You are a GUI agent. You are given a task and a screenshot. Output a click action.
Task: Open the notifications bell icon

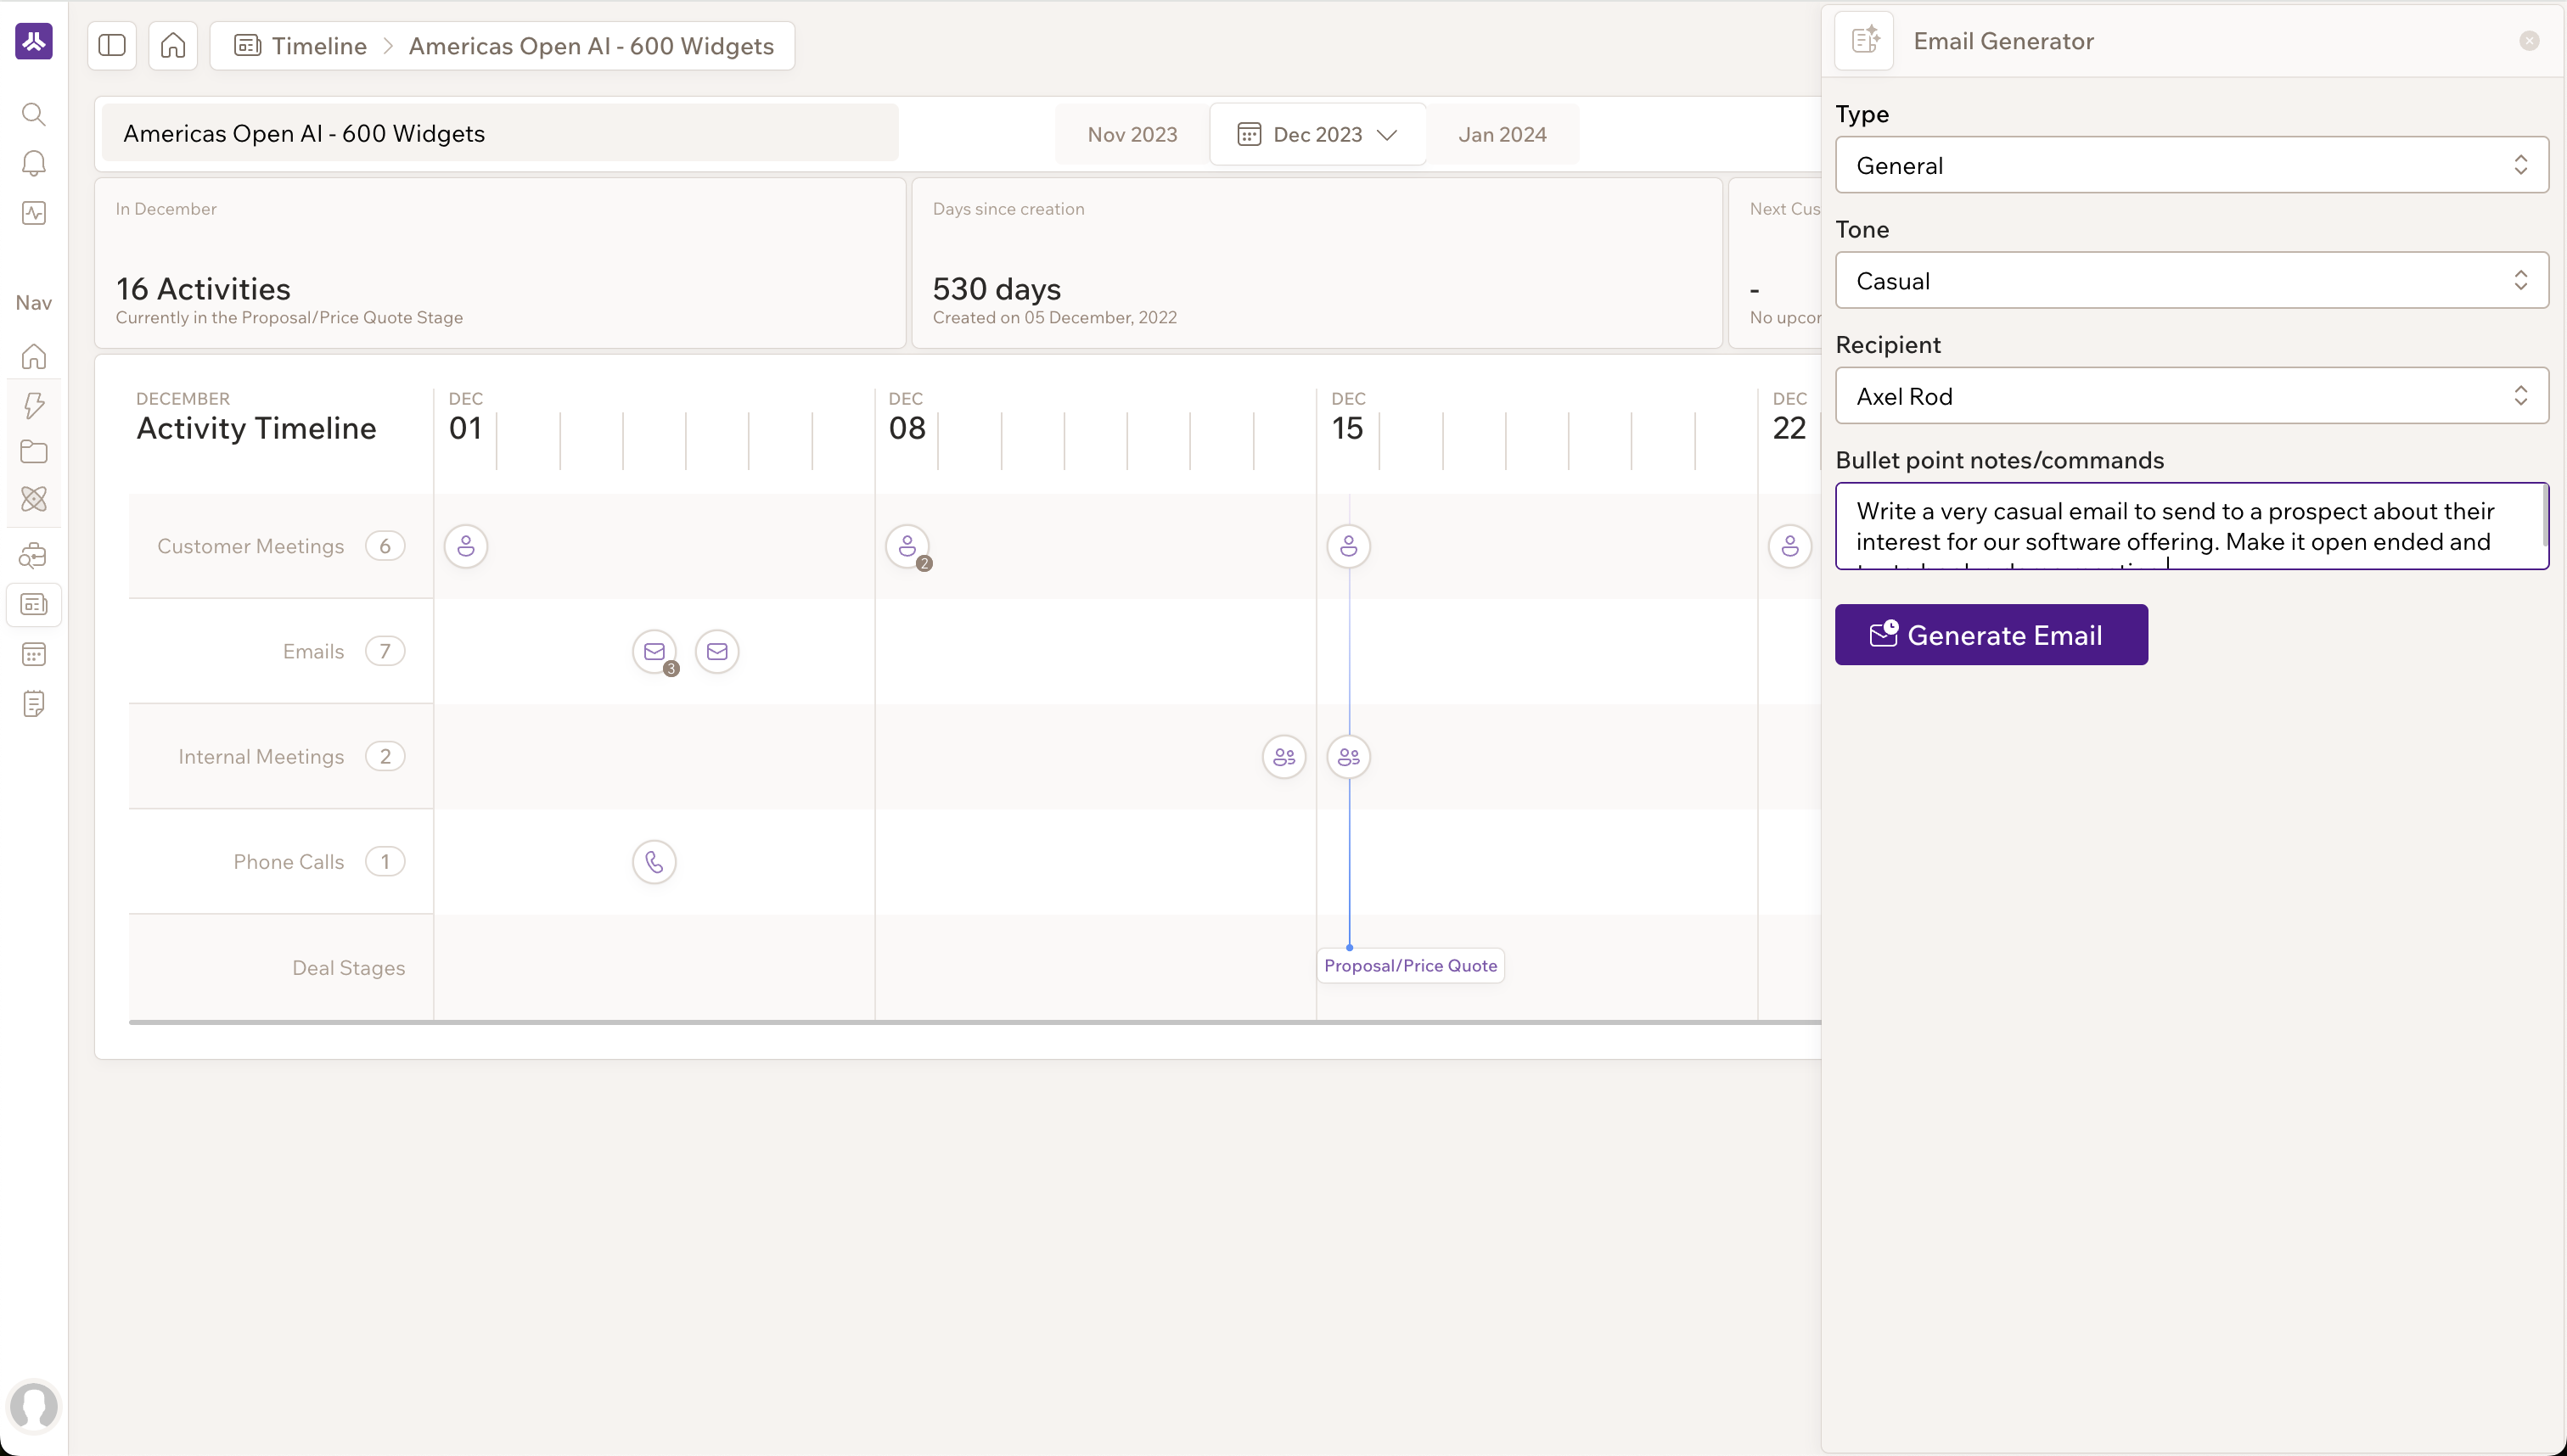(34, 163)
